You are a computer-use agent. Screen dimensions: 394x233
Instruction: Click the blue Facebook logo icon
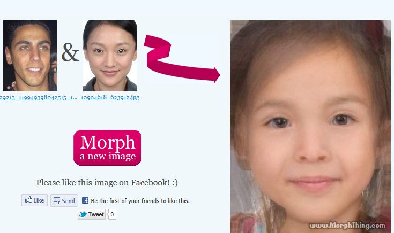click(85, 200)
